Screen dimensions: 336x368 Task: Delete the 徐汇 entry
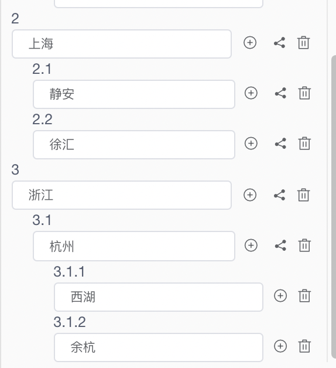click(x=304, y=143)
